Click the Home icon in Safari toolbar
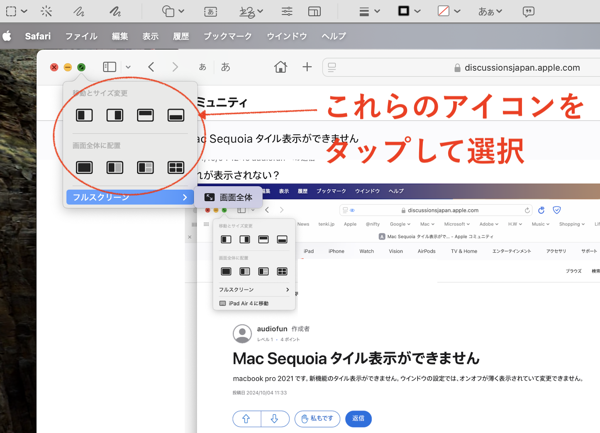This screenshot has height=433, width=600. [x=280, y=67]
